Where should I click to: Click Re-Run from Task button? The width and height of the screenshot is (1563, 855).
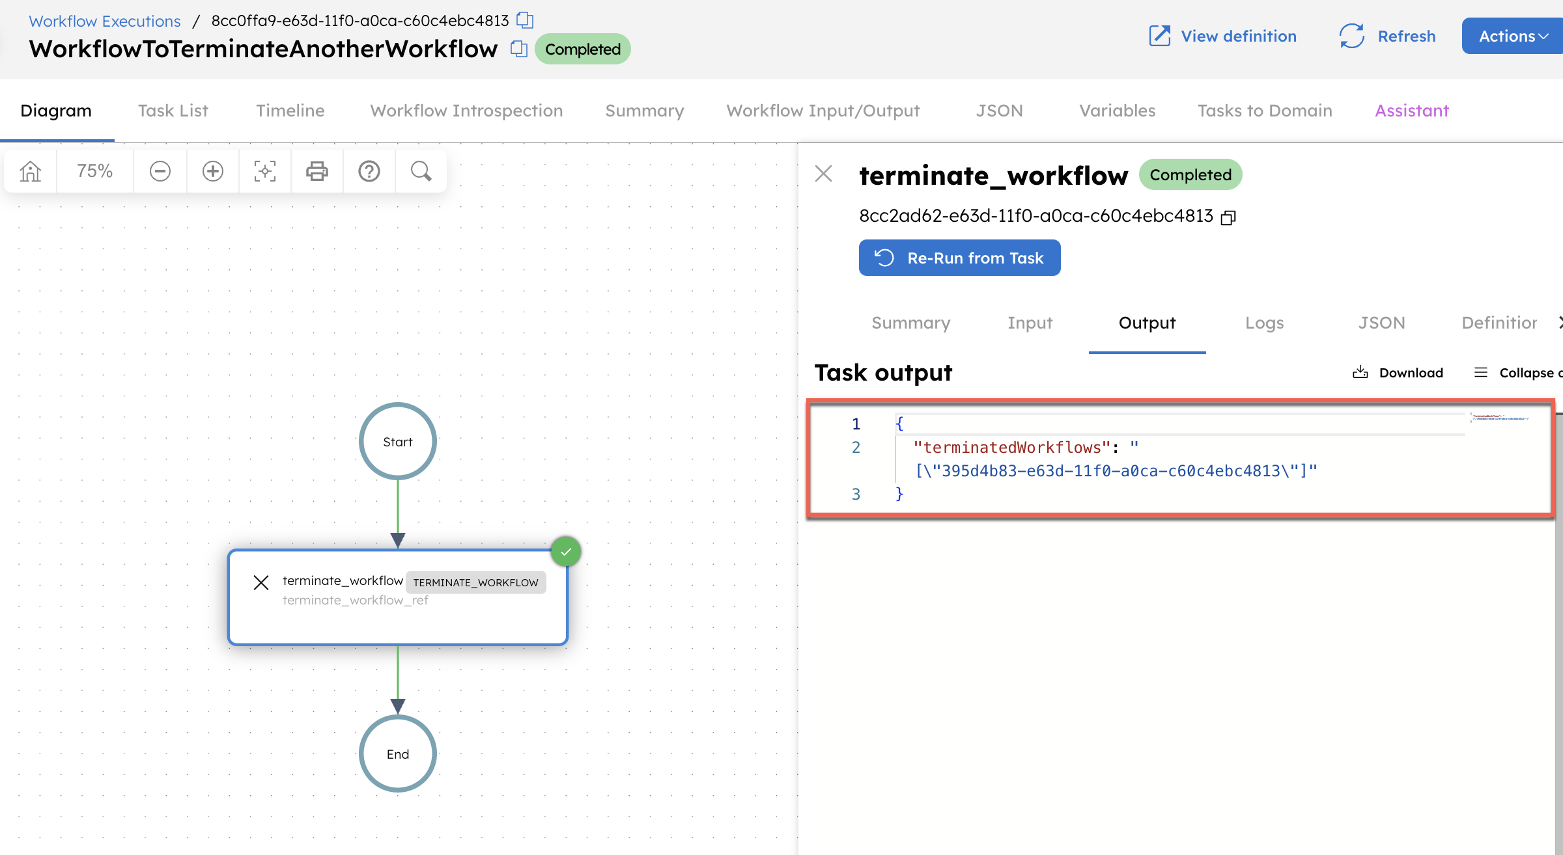coord(959,258)
